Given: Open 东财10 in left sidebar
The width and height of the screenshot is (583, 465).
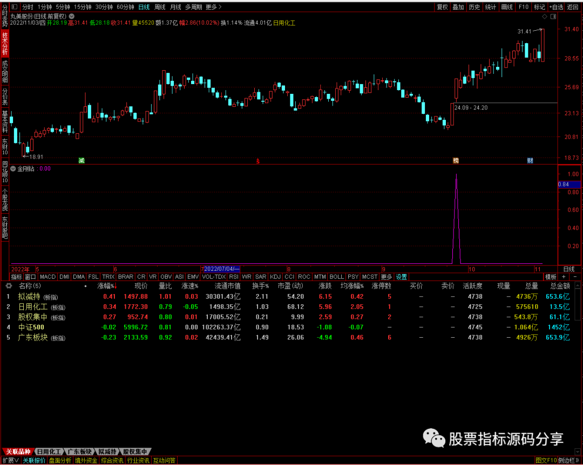Looking at the screenshot, I should pyautogui.click(x=5, y=147).
